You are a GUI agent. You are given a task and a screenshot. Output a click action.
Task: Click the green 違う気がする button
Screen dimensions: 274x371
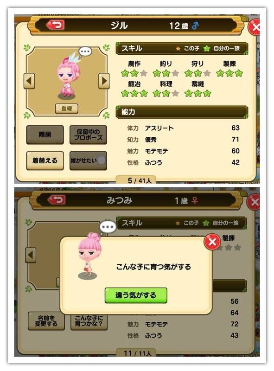pos(136,295)
